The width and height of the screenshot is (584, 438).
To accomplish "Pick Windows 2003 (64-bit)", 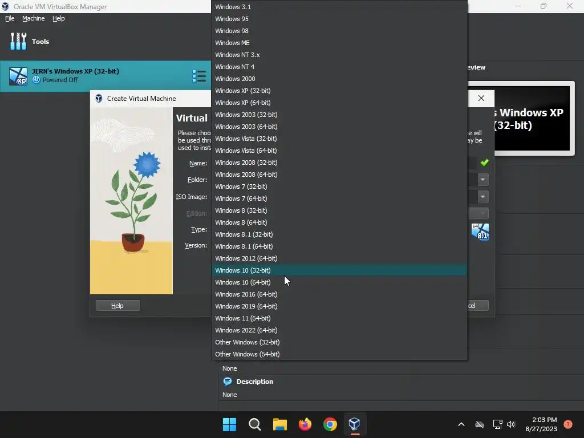I will point(339,127).
